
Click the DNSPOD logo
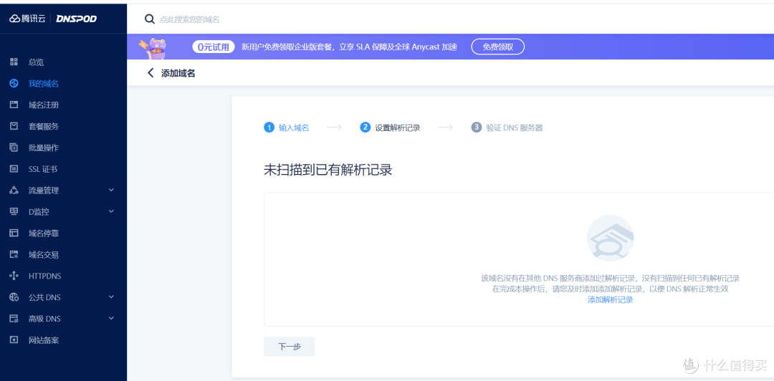(x=76, y=19)
